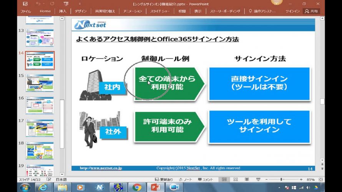Open the スライド ショー ribbon tab
This screenshot has height=192, width=342.
tap(160, 11)
